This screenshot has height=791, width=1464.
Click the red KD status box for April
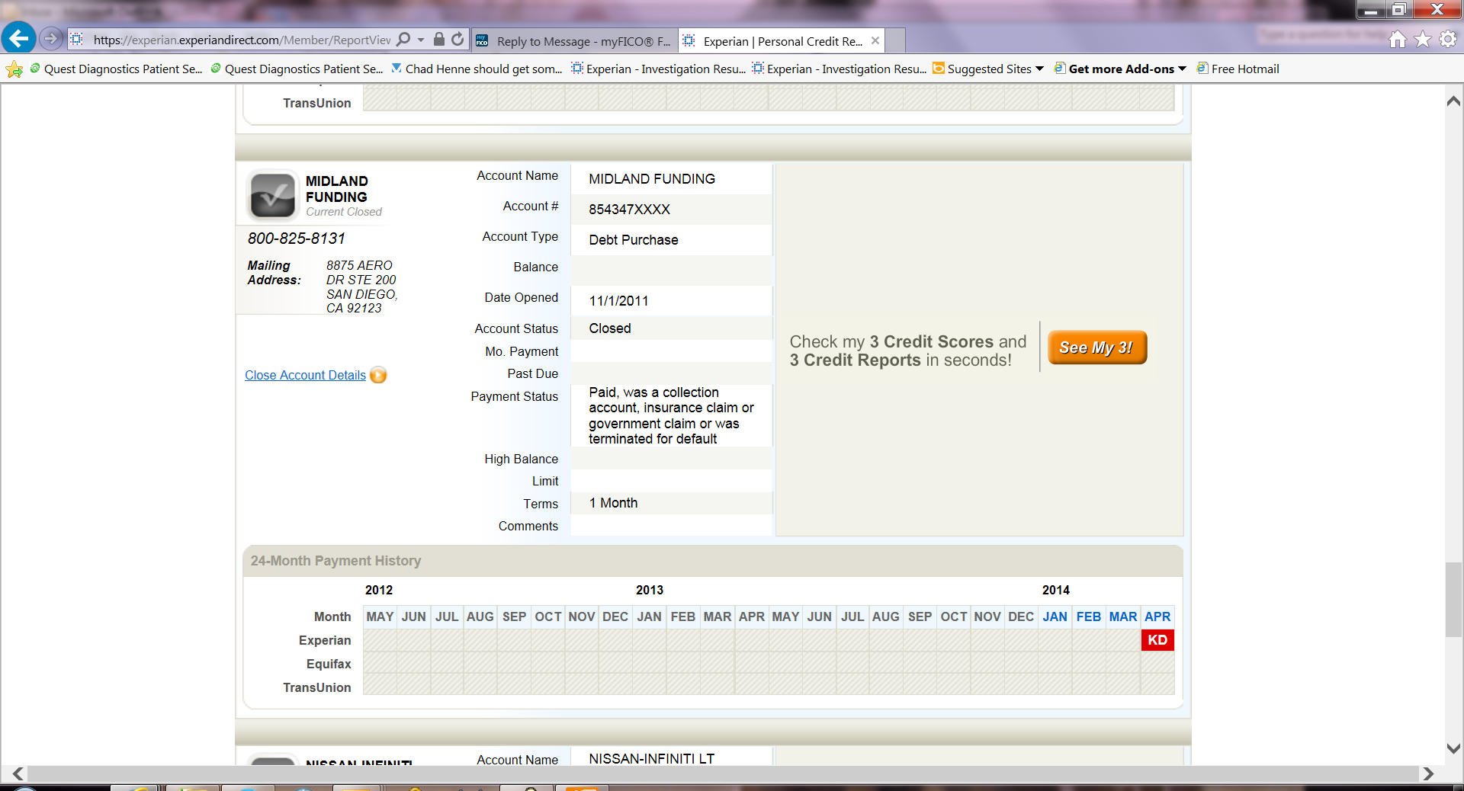[1157, 640]
